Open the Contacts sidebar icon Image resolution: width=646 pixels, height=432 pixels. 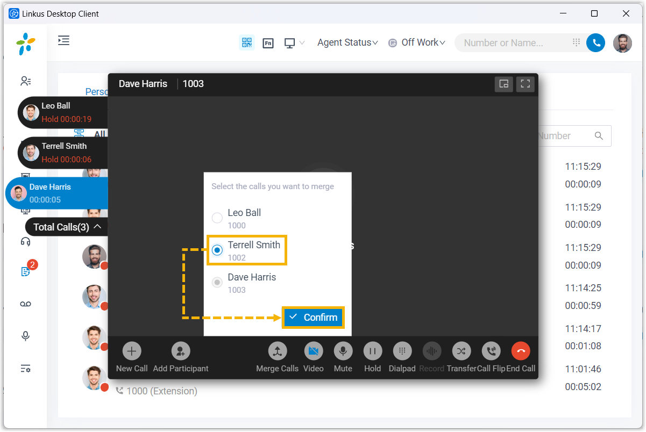tap(26, 81)
